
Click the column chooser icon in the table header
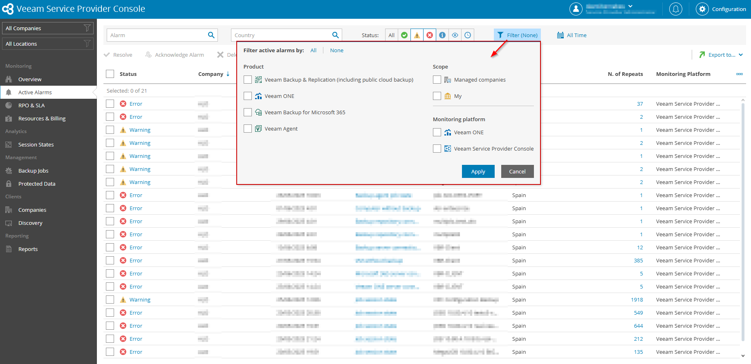[739, 74]
